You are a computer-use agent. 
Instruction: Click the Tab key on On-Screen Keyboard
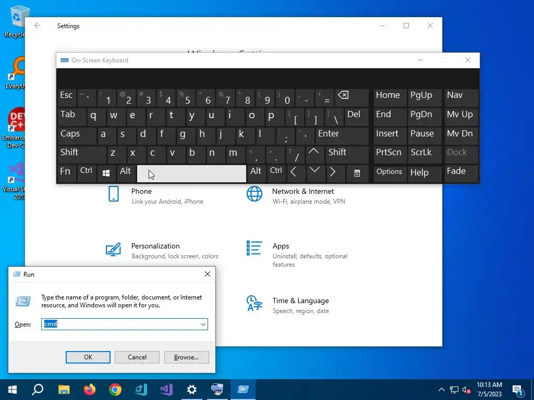tap(71, 117)
